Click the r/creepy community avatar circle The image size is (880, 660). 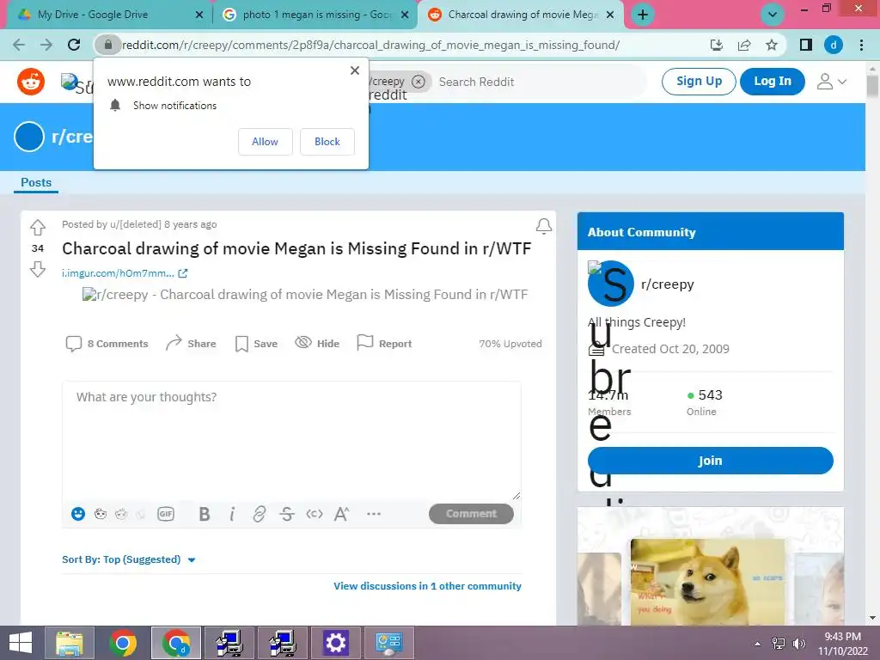tap(611, 284)
